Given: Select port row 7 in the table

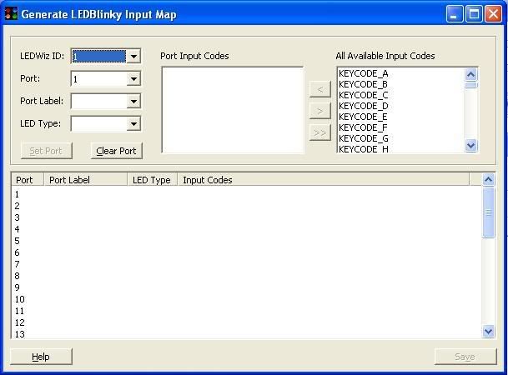Looking at the screenshot, I should tap(246, 264).
